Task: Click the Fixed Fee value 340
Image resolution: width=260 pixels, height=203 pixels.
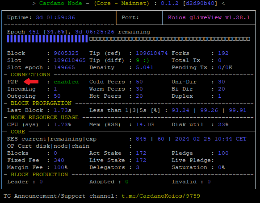Action: tap(59, 160)
